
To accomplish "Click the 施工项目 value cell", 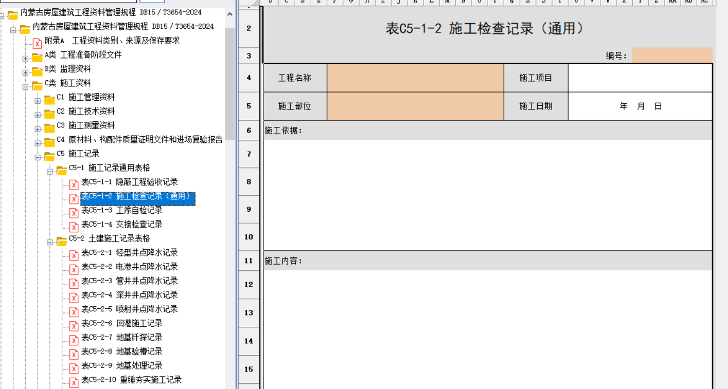I will tap(640, 78).
